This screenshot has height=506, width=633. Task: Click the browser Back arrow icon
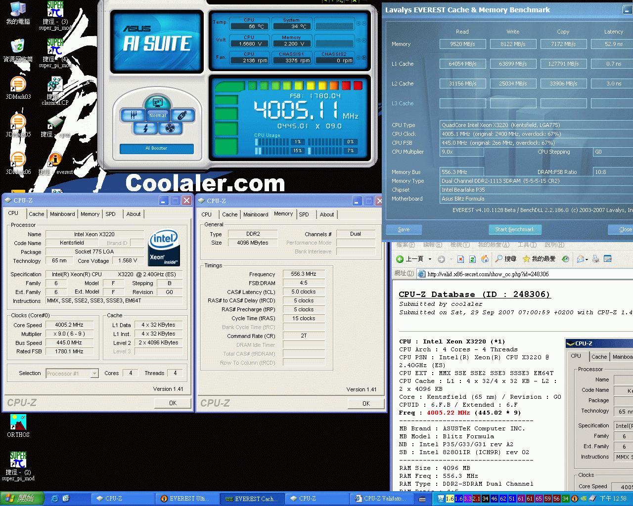click(x=400, y=259)
